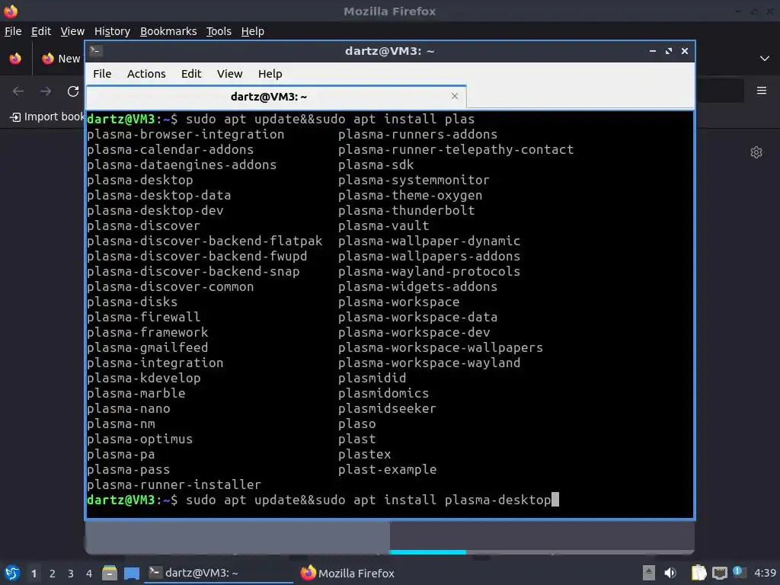Click plasma-runner-installer text
Viewport: 780px width, 585px height.
coord(174,484)
